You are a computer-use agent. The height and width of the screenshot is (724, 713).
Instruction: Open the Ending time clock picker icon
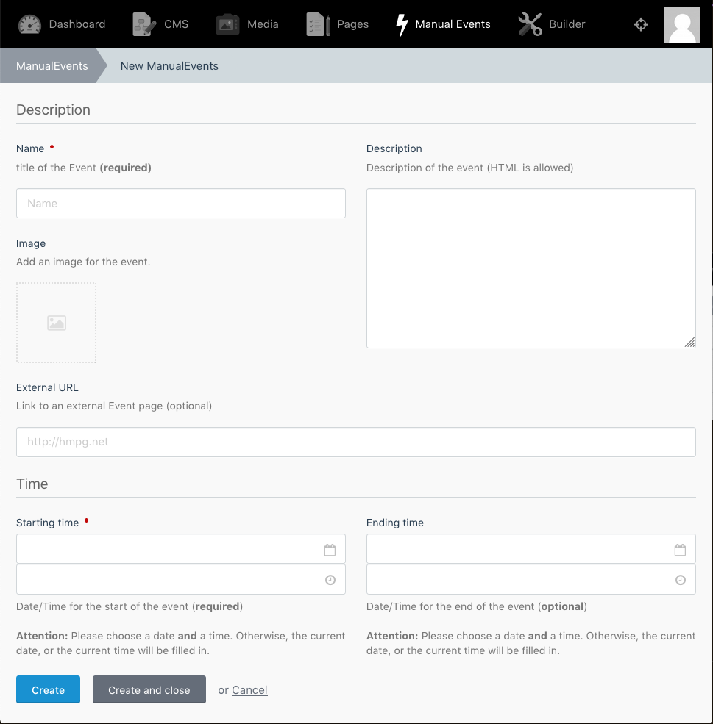(x=680, y=580)
